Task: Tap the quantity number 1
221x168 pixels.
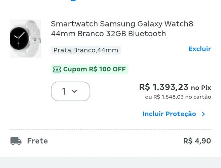Action: [x=64, y=91]
